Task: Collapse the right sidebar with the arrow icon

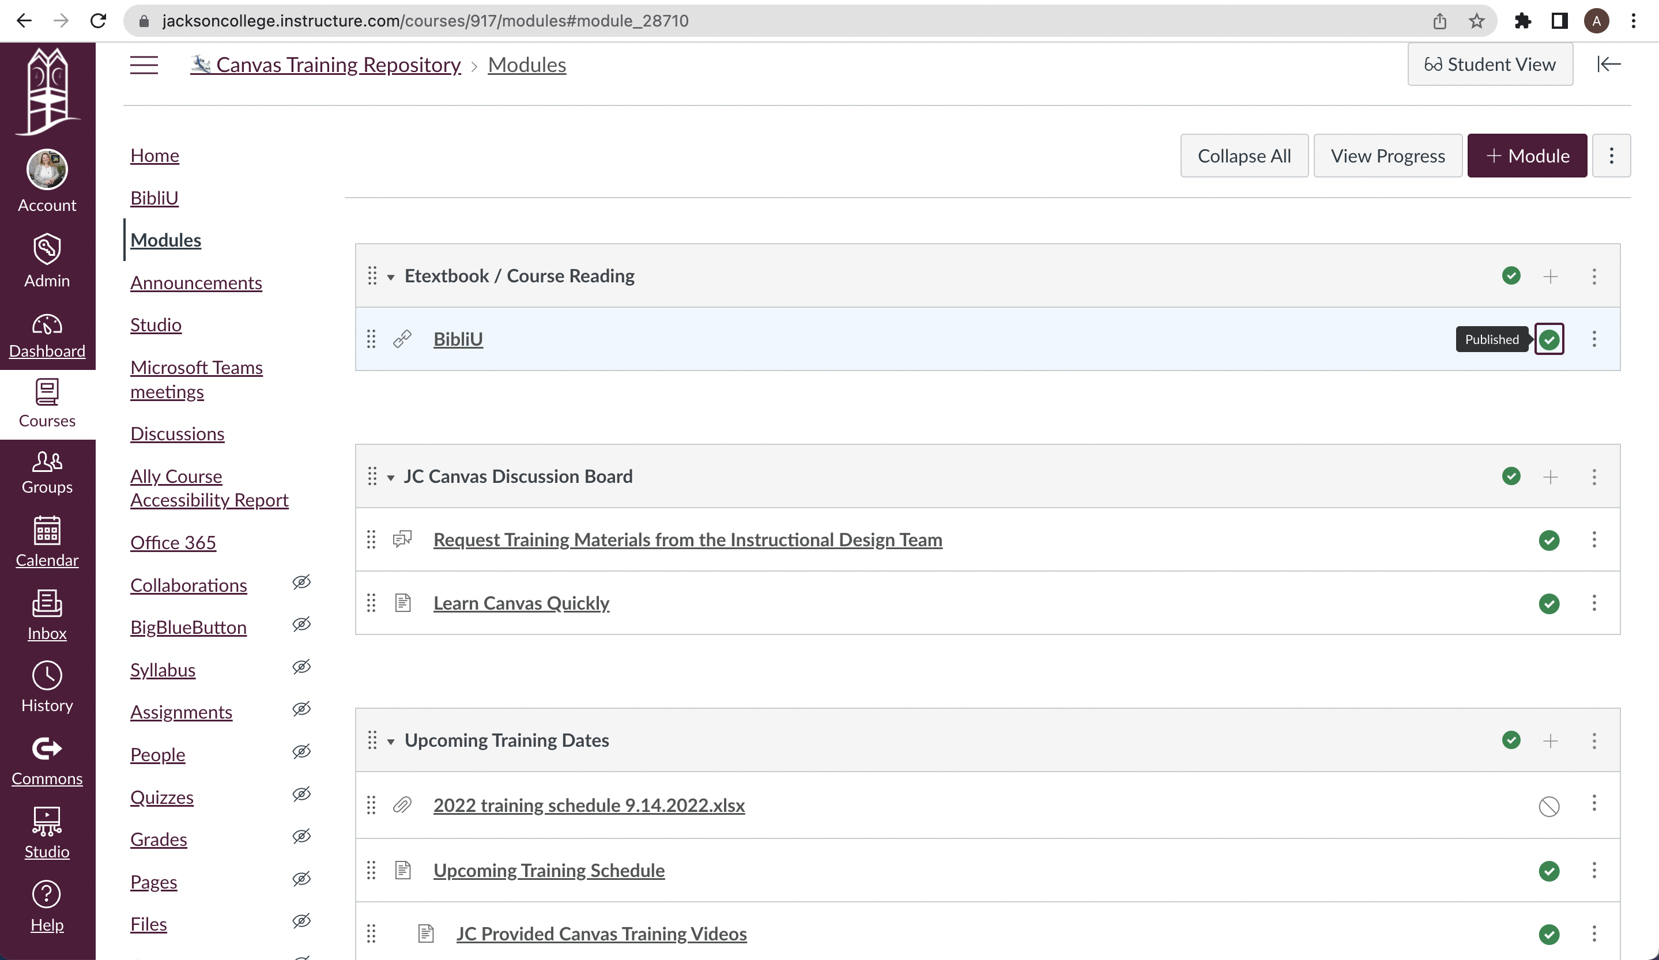Action: click(1608, 64)
